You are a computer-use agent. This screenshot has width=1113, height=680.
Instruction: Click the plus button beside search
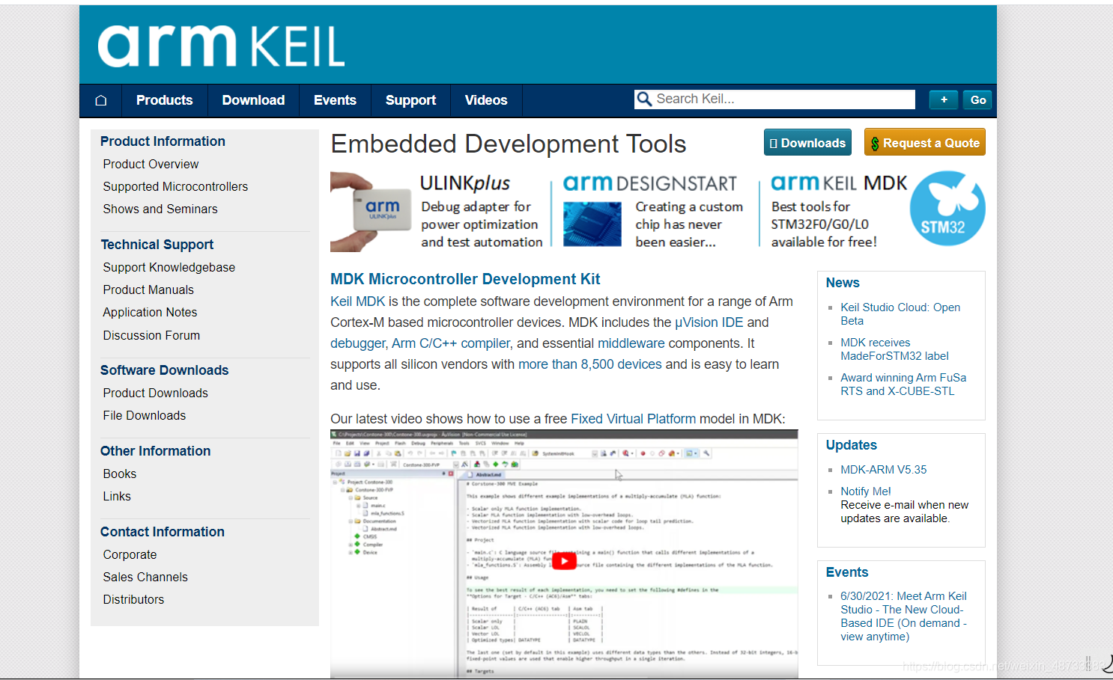[944, 100]
